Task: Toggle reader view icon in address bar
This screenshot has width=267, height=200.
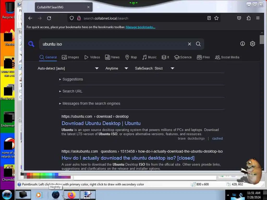Action: tap(209, 18)
